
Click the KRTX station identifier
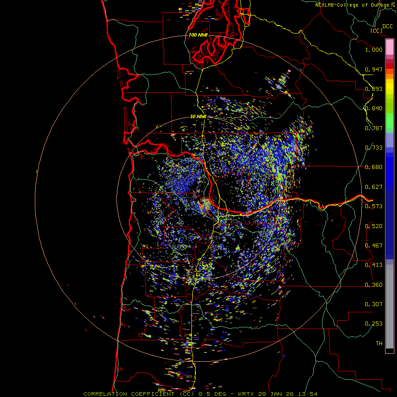pos(247,394)
